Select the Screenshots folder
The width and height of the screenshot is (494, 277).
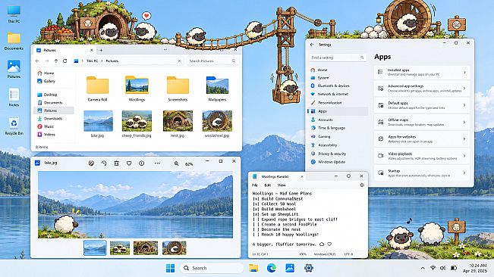click(178, 89)
